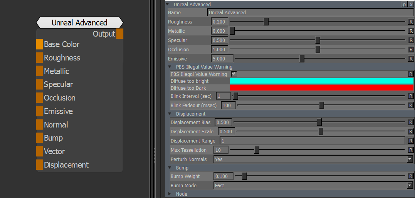Toggle PBS Illegal Value Warning checkbox
The height and width of the screenshot is (198, 415).
tap(234, 74)
